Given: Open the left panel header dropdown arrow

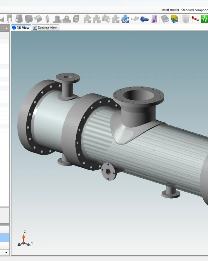Looking at the screenshot, I should [x=6, y=28].
